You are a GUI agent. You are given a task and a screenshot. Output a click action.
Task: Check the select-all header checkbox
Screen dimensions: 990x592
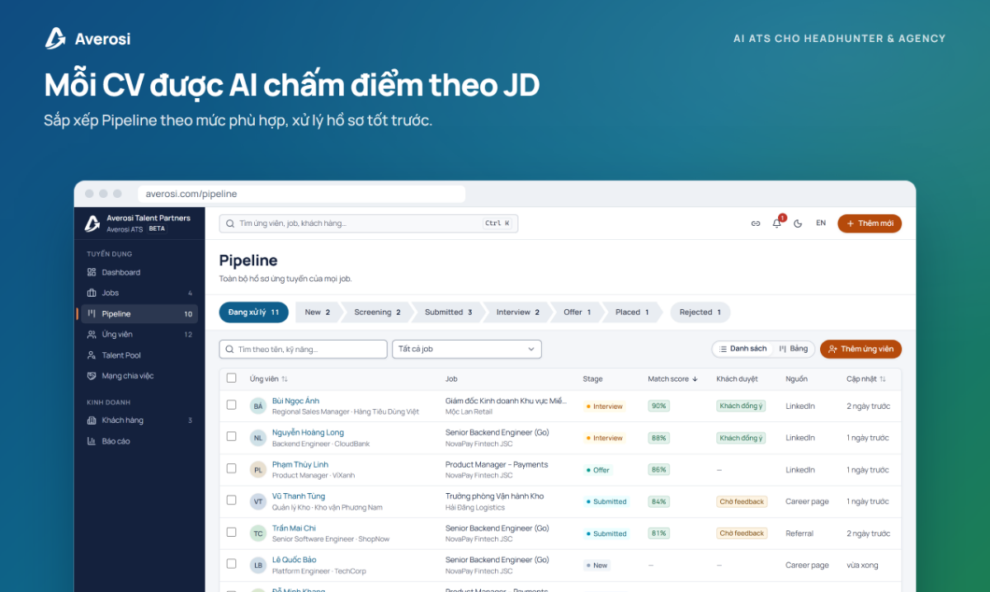[x=232, y=378]
